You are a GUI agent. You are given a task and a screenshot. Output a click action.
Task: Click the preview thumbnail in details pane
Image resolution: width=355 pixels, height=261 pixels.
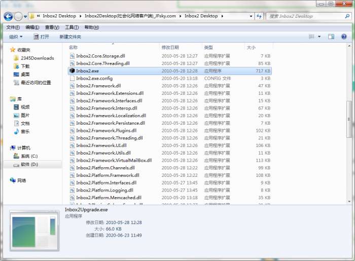click(x=34, y=231)
